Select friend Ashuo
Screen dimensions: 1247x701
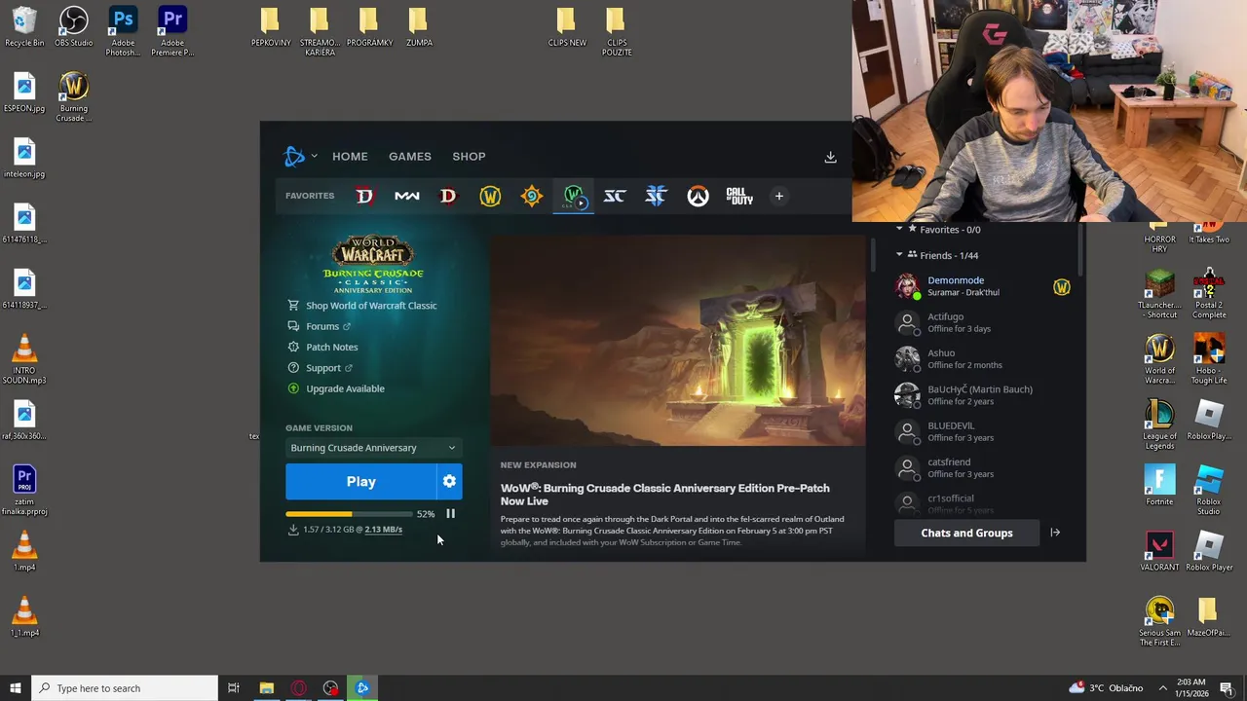(x=984, y=358)
